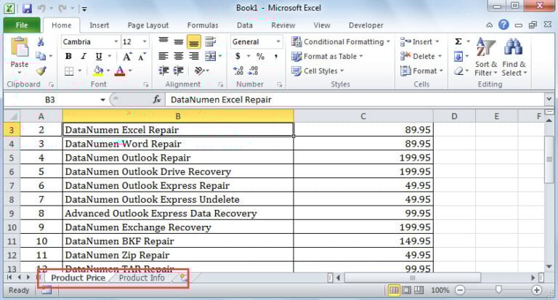Toggle Underline formatting
The width and height of the screenshot is (558, 300).
[99, 56]
